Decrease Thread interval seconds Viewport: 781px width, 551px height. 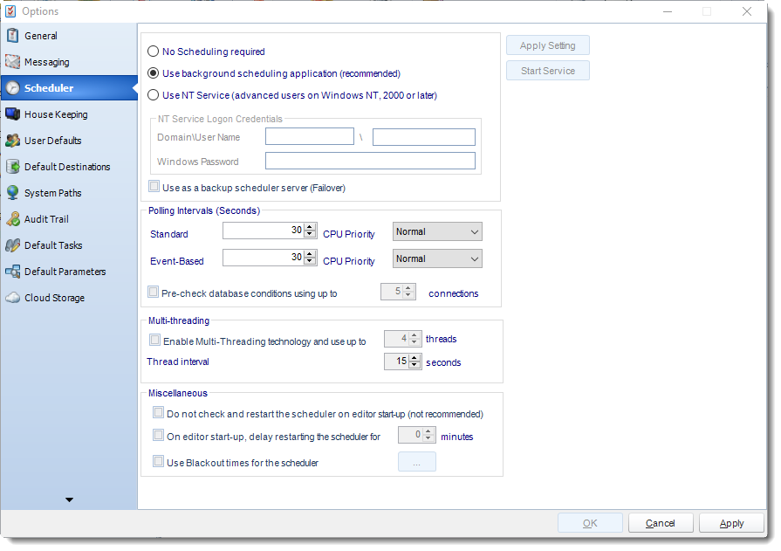(x=414, y=364)
